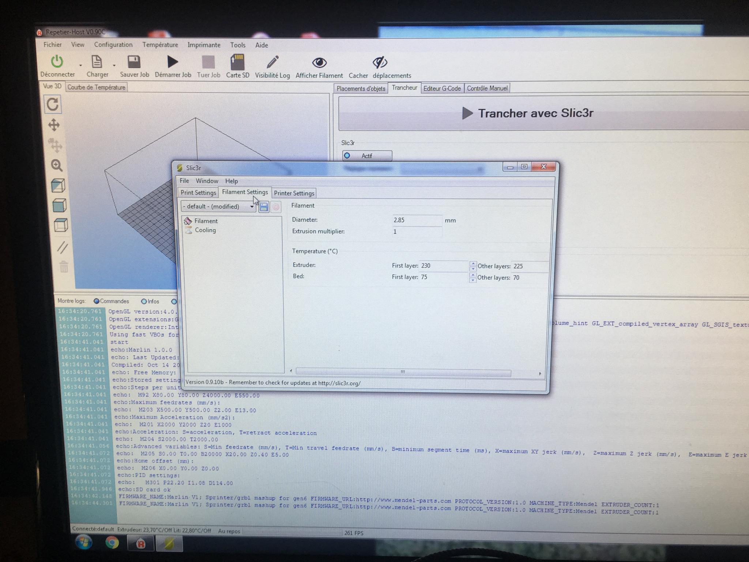749x562 pixels.
Task: Select Cooling in the settings tree
Action: (x=205, y=230)
